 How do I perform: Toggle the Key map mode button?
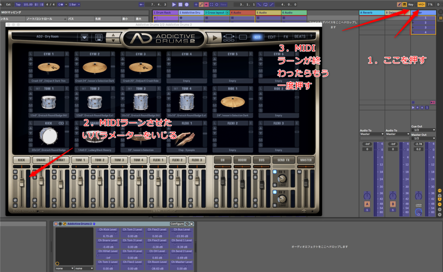(410, 4)
